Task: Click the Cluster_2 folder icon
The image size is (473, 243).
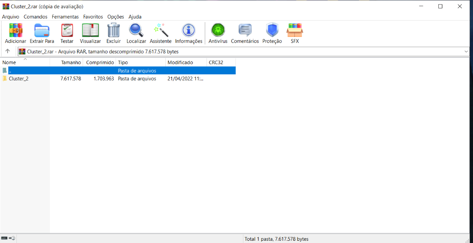Action: click(4, 79)
